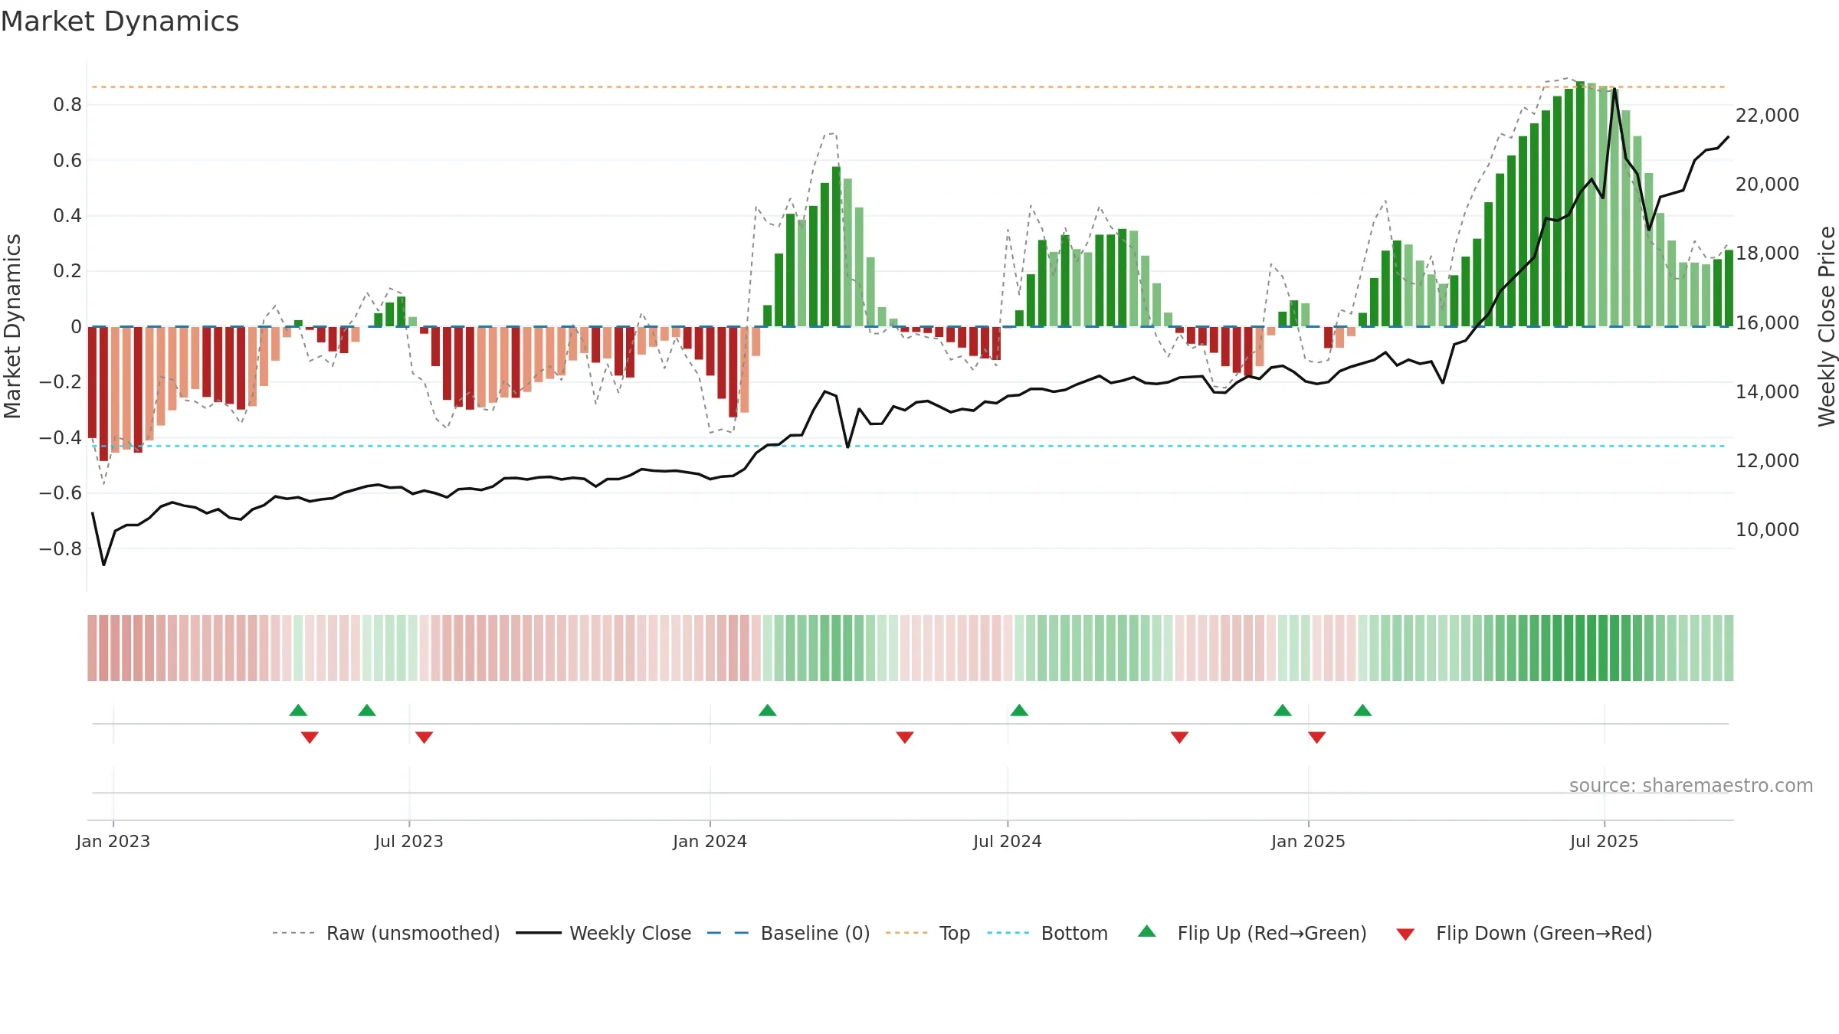Toggle the Raw (unsmoothed) legend entry
This screenshot has height=1034, width=1839.
(385, 933)
